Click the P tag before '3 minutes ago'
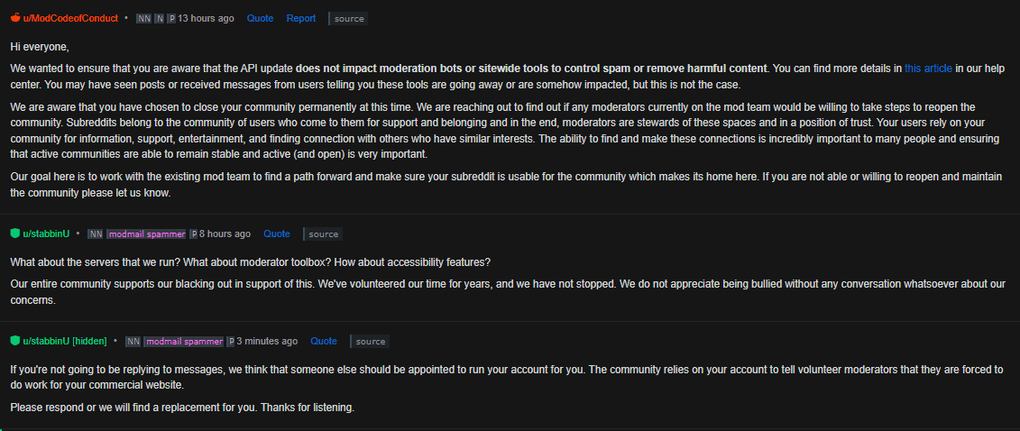Image resolution: width=1020 pixels, height=431 pixels. coord(230,341)
